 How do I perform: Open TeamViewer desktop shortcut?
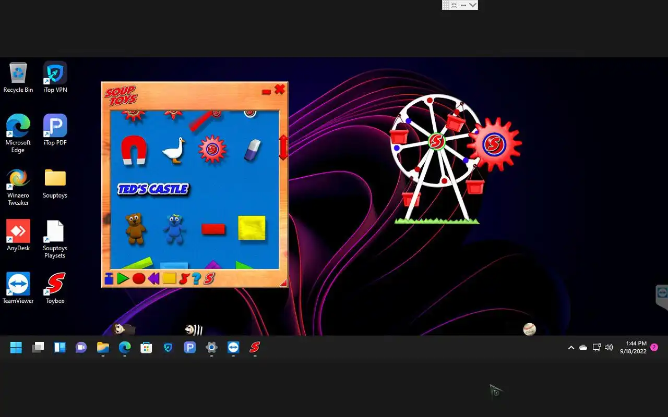click(x=18, y=288)
